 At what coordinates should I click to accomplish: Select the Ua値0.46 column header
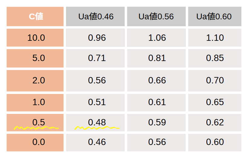click(96, 16)
